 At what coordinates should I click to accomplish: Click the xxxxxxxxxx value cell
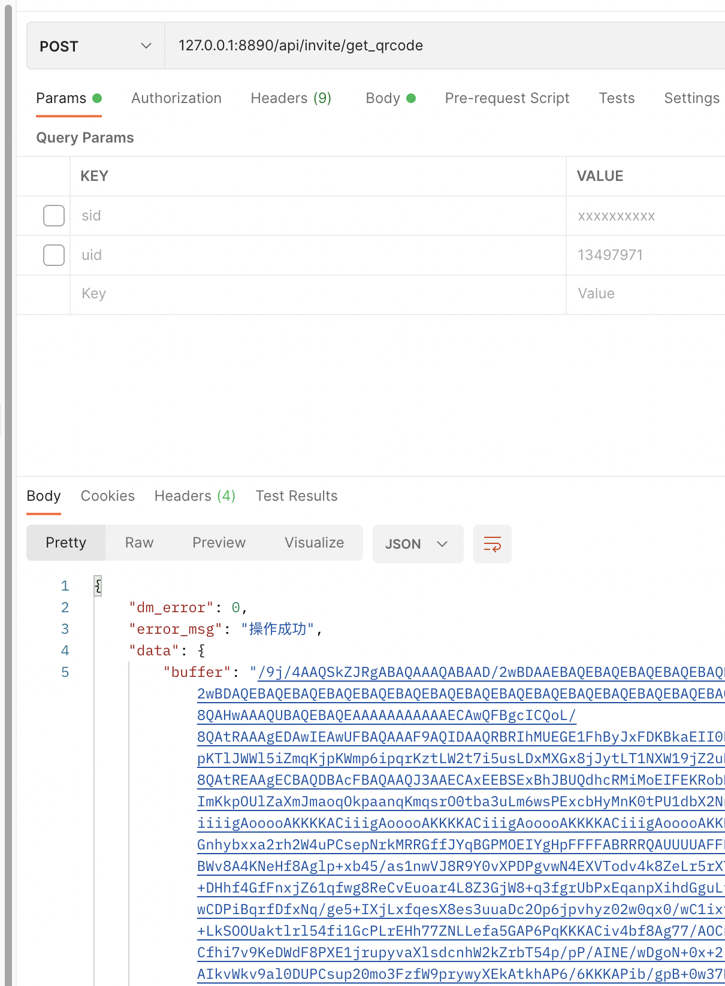[646, 216]
